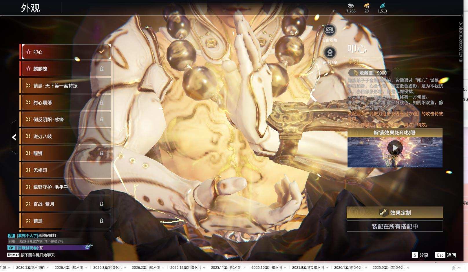Switch to the 2025.8卖出去和不出 sheet tab
The image size is (468, 272).
pos(308,268)
